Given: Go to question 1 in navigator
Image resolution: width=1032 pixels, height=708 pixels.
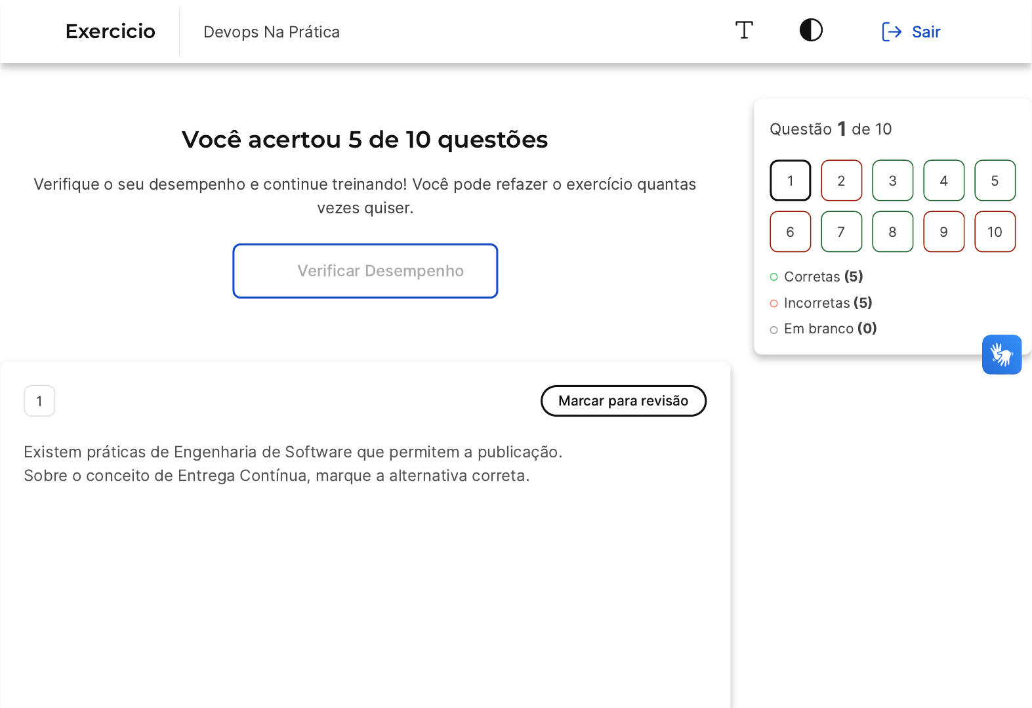Looking at the screenshot, I should click(790, 180).
